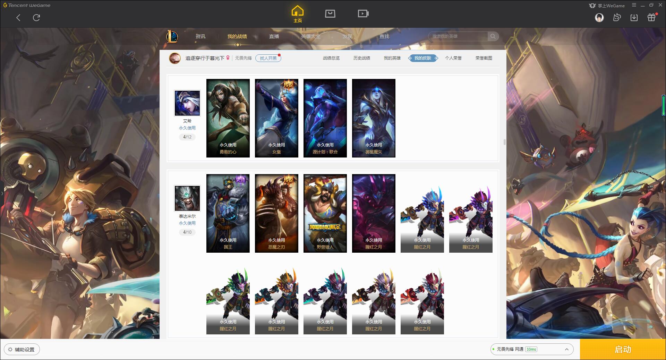666x360 pixels.
Task: Open 辅助设置 settings button
Action: (22, 350)
